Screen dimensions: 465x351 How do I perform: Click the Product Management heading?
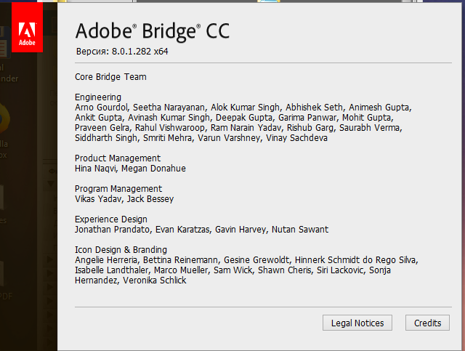point(118,158)
